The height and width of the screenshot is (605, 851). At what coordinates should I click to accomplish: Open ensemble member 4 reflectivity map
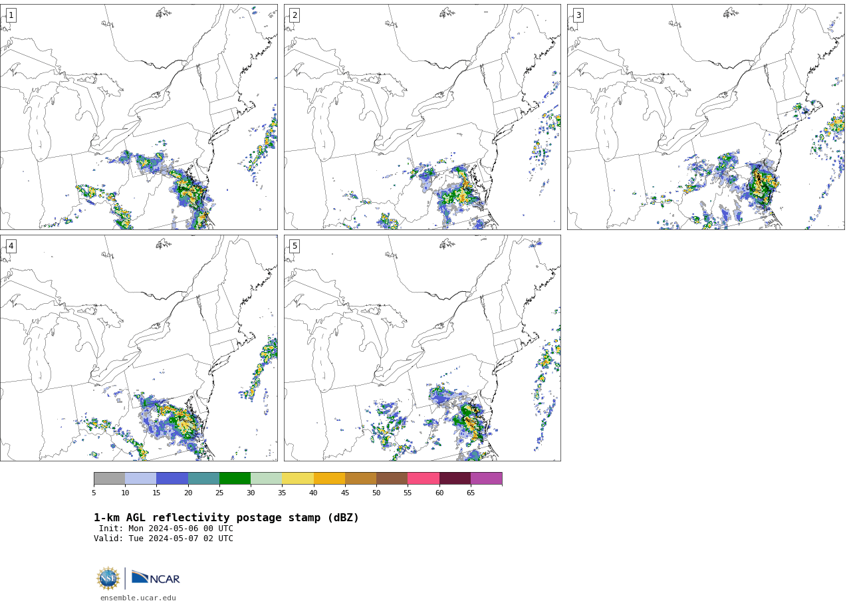pos(139,348)
